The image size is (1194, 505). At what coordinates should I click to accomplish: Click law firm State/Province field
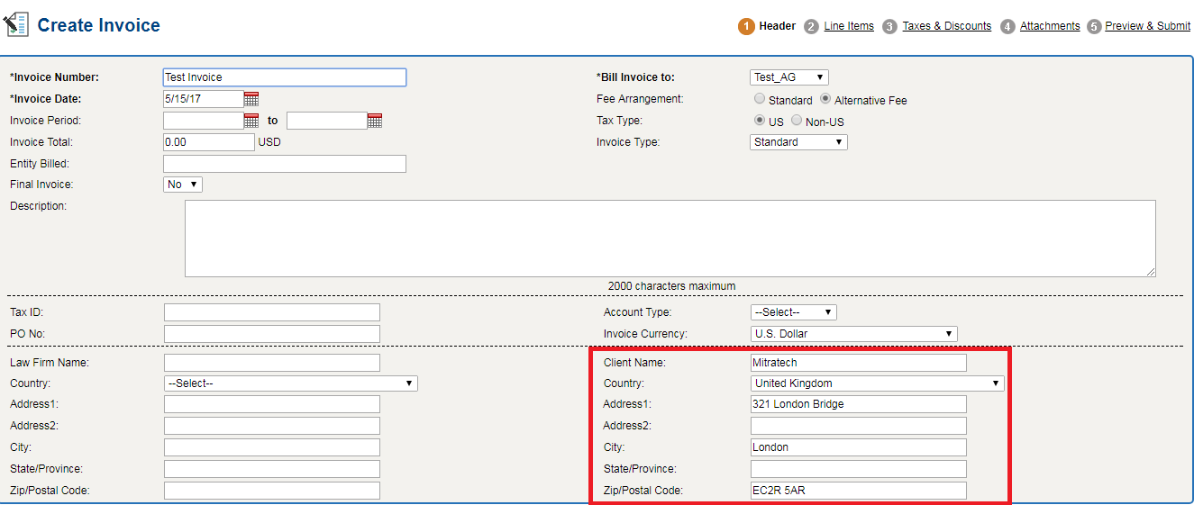click(272, 469)
